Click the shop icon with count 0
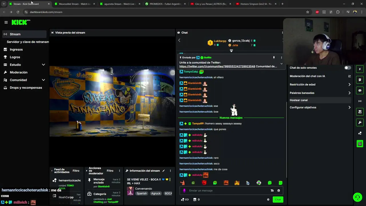 [x=196, y=200]
